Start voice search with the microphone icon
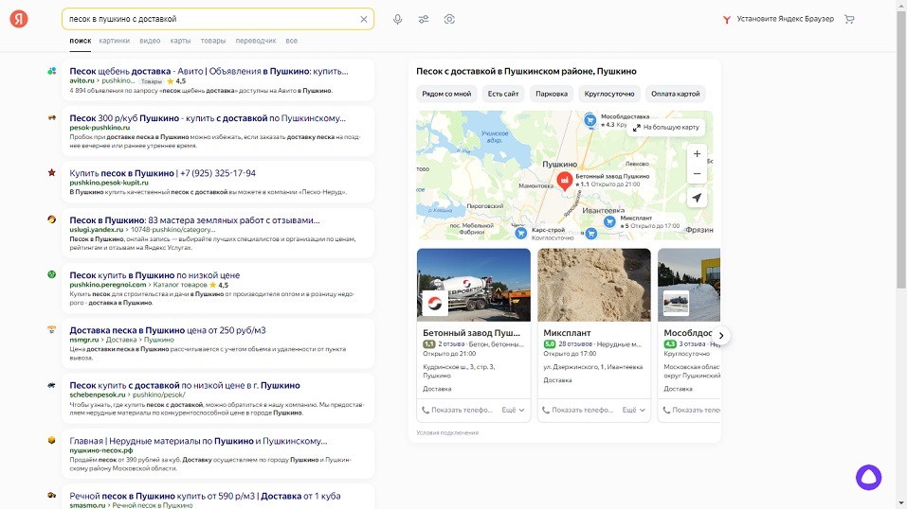 pyautogui.click(x=397, y=19)
